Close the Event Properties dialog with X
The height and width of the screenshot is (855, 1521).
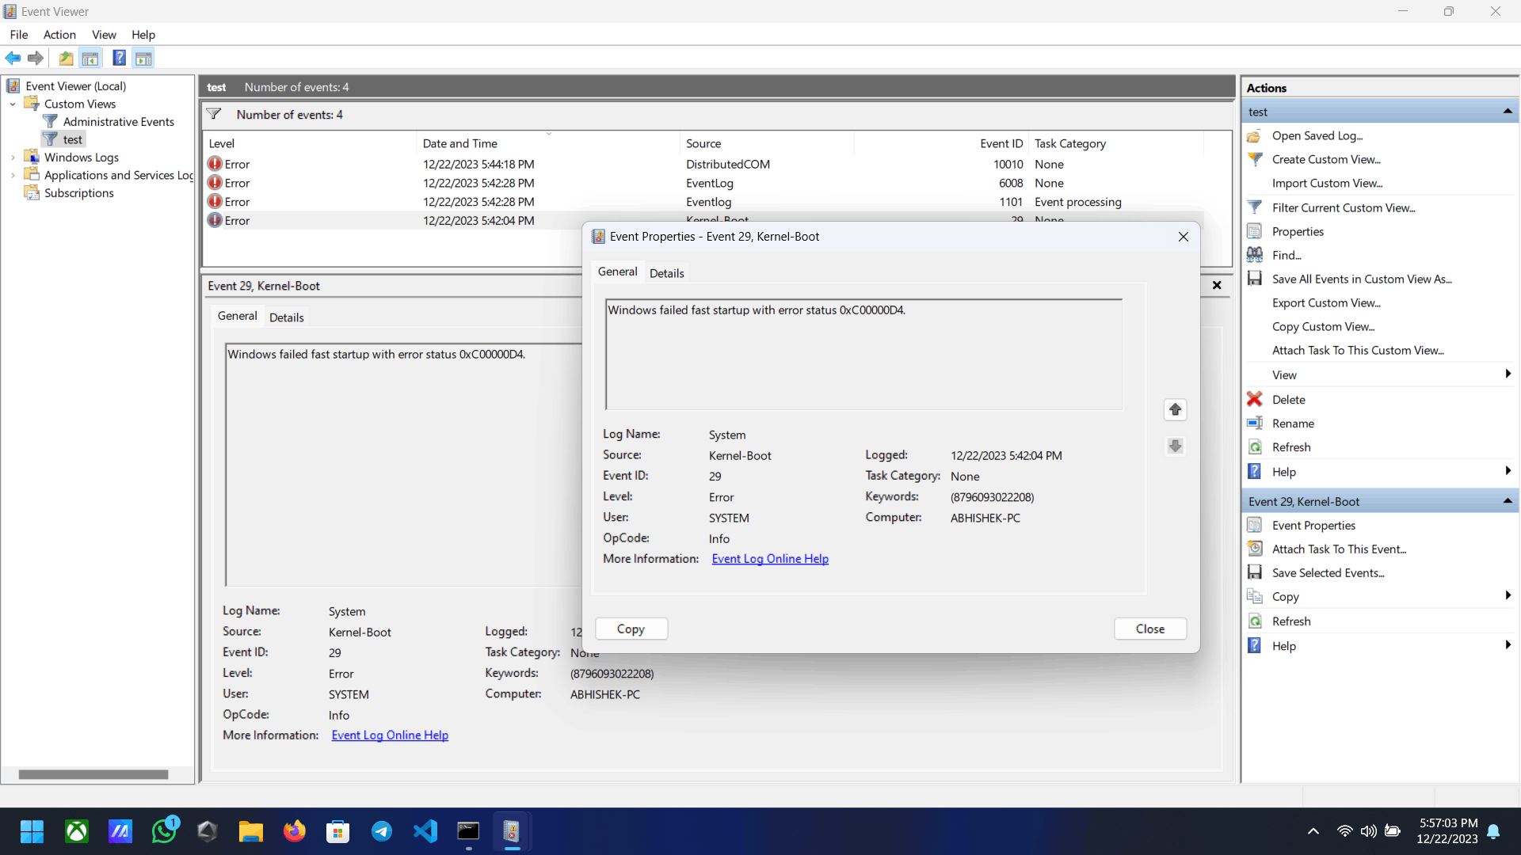tap(1183, 237)
